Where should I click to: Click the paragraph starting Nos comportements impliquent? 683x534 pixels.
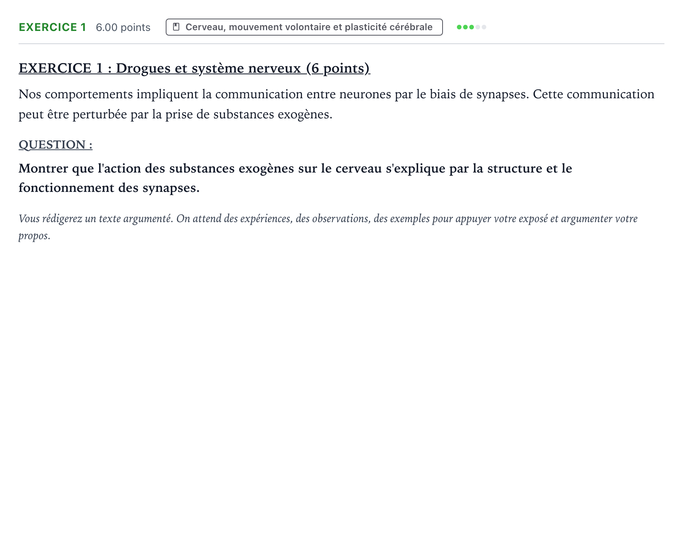[336, 104]
